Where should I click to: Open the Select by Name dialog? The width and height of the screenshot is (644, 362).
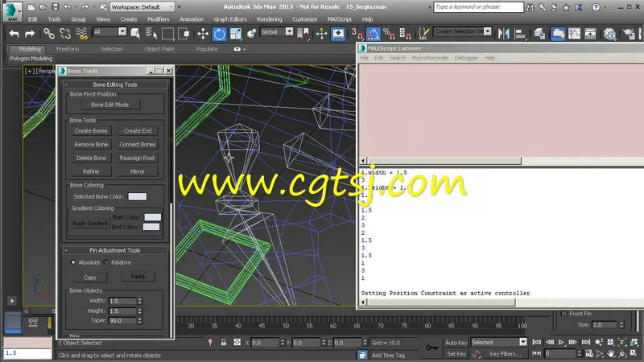pos(151,34)
